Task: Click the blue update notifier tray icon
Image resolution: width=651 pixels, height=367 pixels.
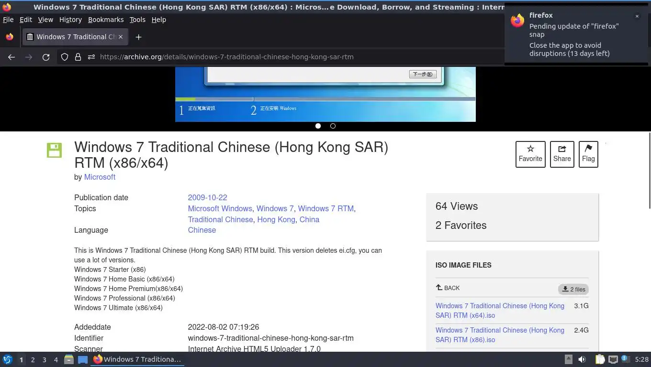Action: pyautogui.click(x=625, y=359)
